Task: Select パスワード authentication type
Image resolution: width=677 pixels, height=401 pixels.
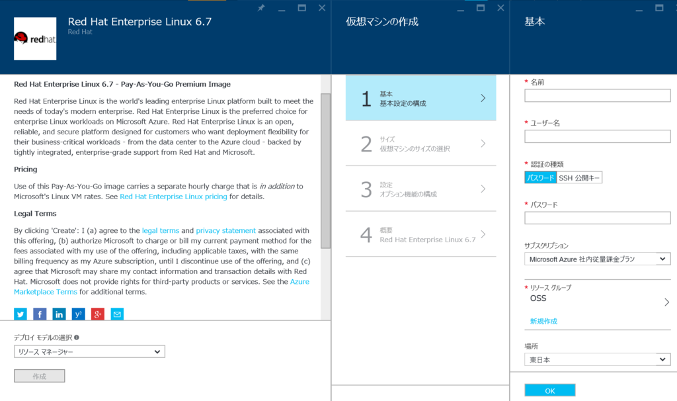Action: [541, 177]
